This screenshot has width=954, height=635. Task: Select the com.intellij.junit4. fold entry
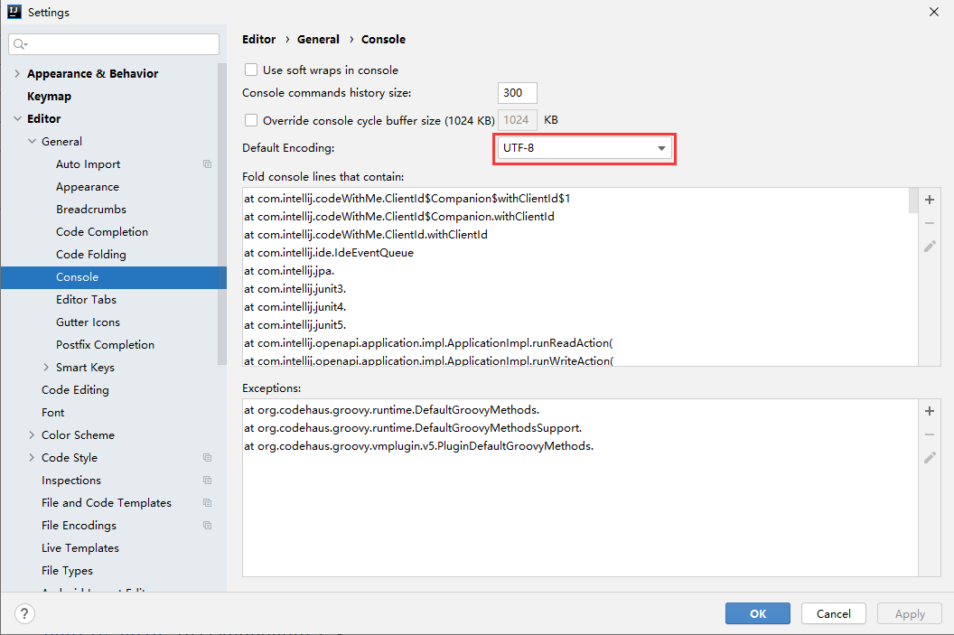click(295, 306)
